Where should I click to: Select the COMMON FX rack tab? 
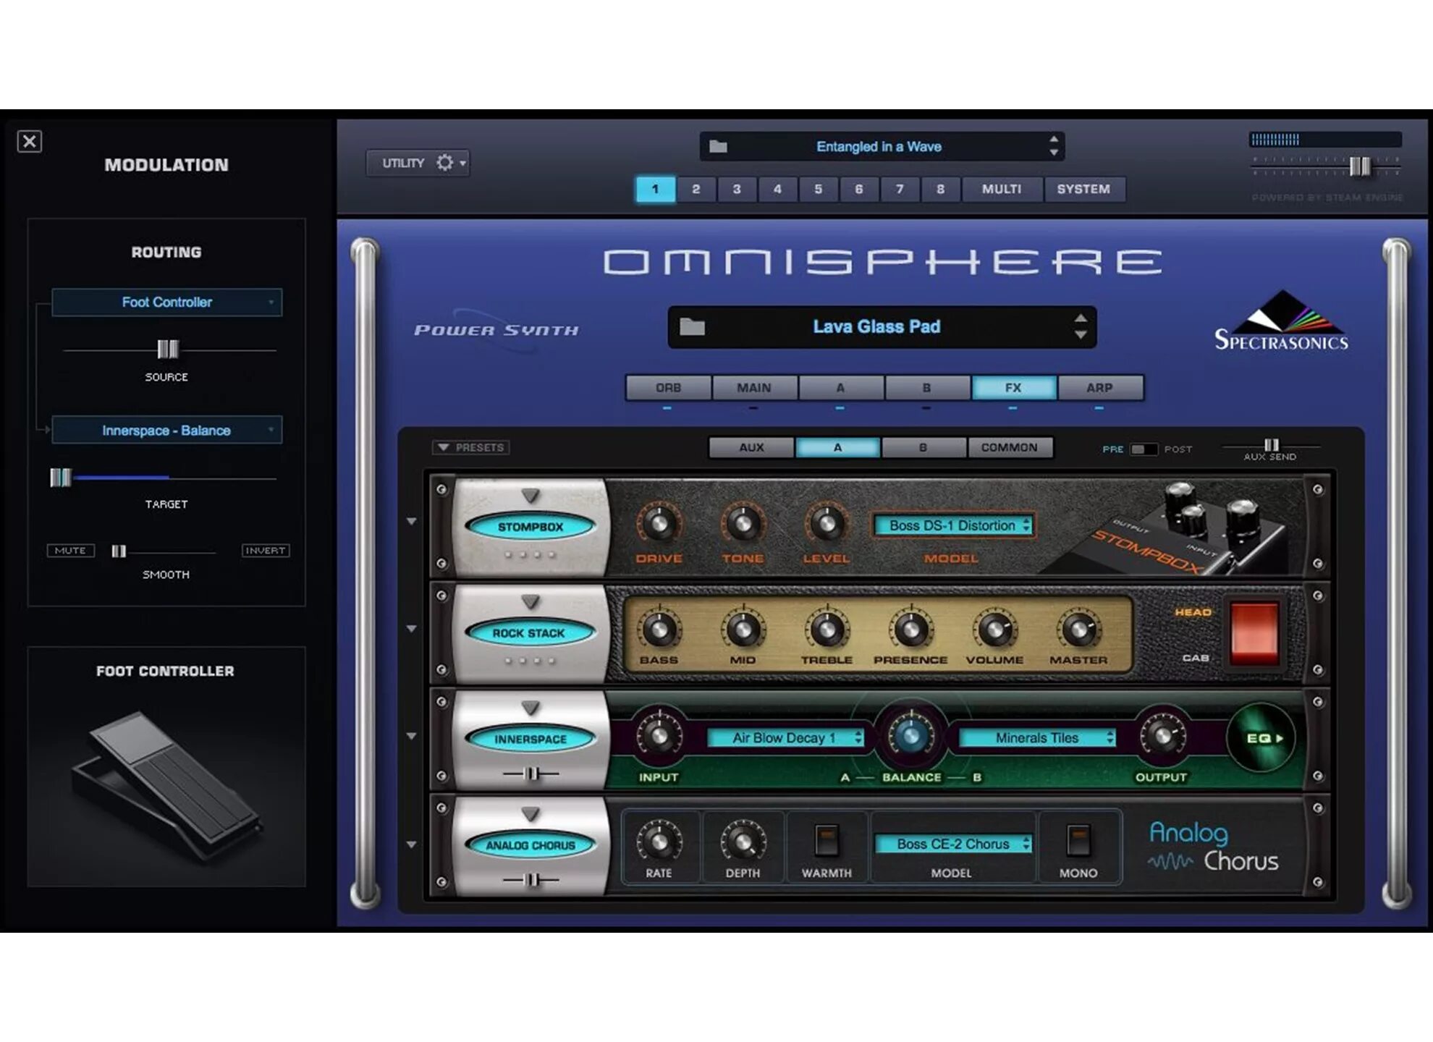point(1010,448)
